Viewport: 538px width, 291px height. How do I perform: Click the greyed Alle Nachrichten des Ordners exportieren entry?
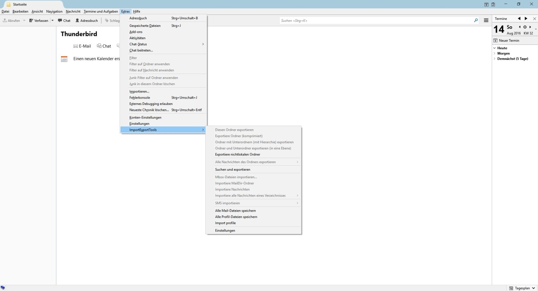click(x=253, y=162)
